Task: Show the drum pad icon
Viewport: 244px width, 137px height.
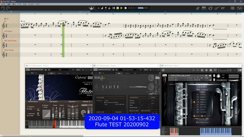Action: coord(210,8)
